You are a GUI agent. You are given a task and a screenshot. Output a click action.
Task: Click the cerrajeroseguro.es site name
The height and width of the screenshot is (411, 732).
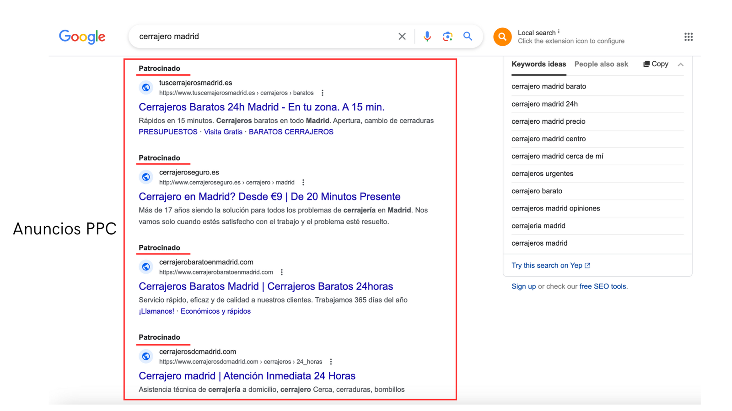pyautogui.click(x=189, y=172)
